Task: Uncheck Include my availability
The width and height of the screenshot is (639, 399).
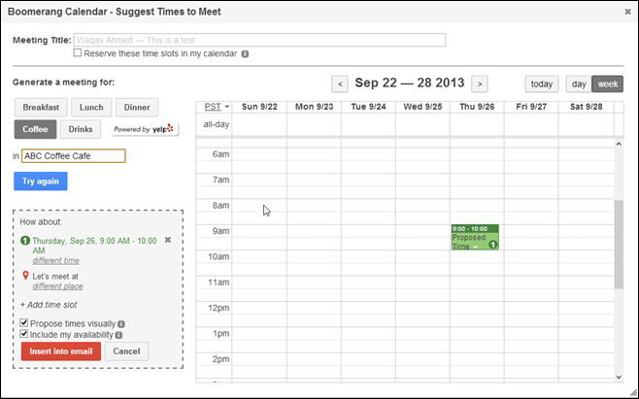Action: click(x=24, y=334)
